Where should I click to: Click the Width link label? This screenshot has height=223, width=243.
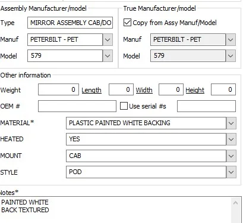(144, 90)
